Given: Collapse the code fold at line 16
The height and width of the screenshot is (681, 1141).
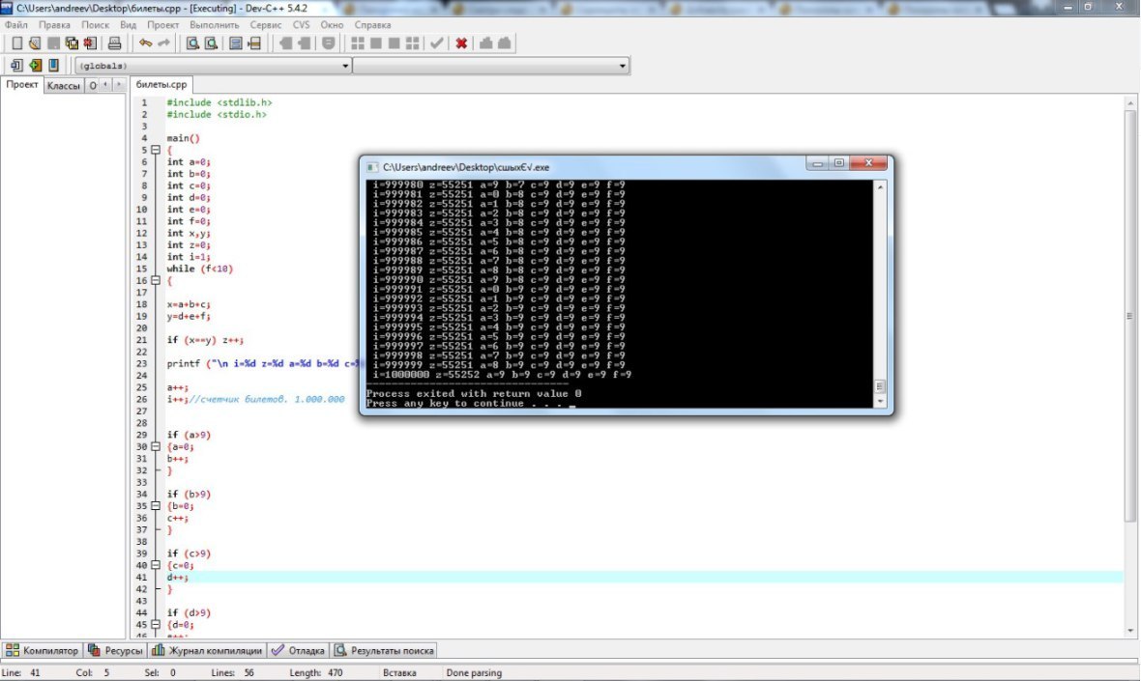Looking at the screenshot, I should [155, 281].
